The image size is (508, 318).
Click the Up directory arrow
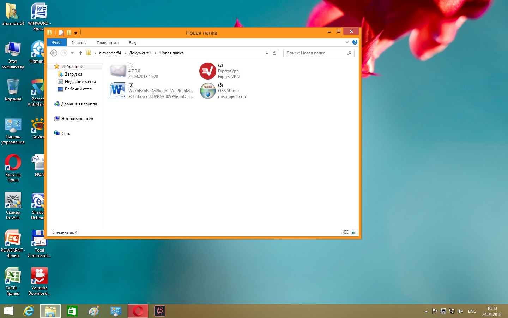tap(80, 53)
